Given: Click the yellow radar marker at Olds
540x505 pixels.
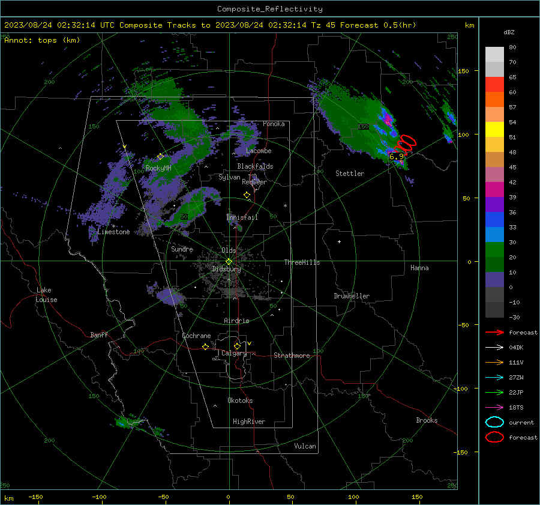Looking at the screenshot, I should pos(229,262).
